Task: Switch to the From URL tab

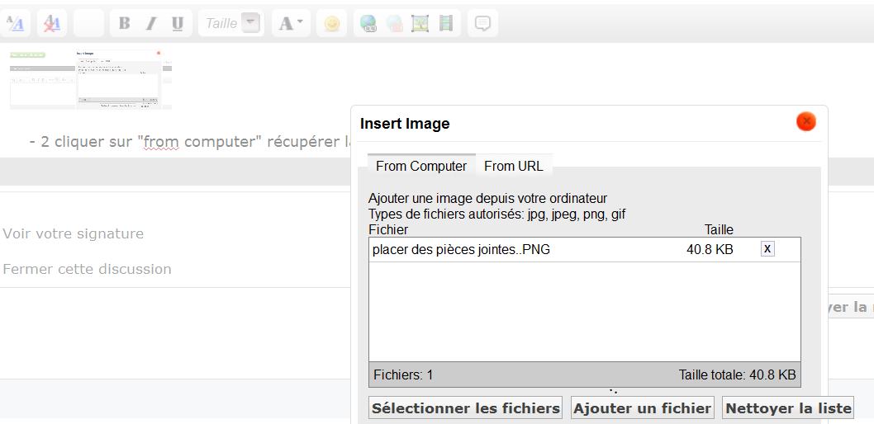Action: (x=513, y=166)
